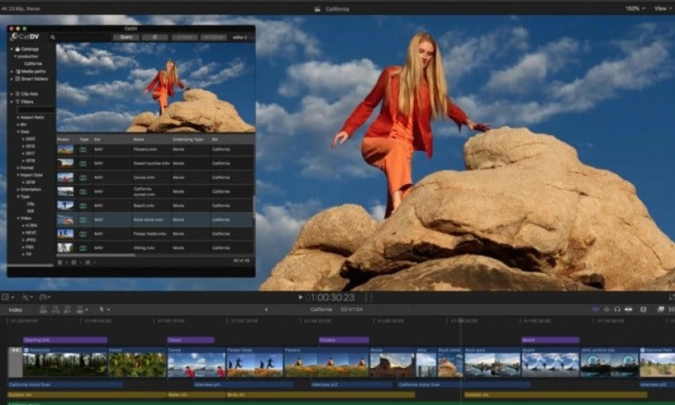Viewport: 675px width, 405px height.
Task: Collapse the Video filter group
Action: coord(18,219)
